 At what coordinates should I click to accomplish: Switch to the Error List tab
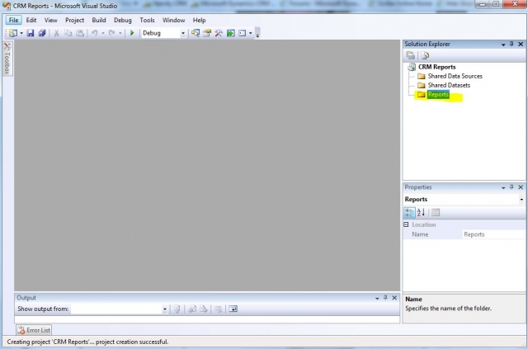(34, 330)
